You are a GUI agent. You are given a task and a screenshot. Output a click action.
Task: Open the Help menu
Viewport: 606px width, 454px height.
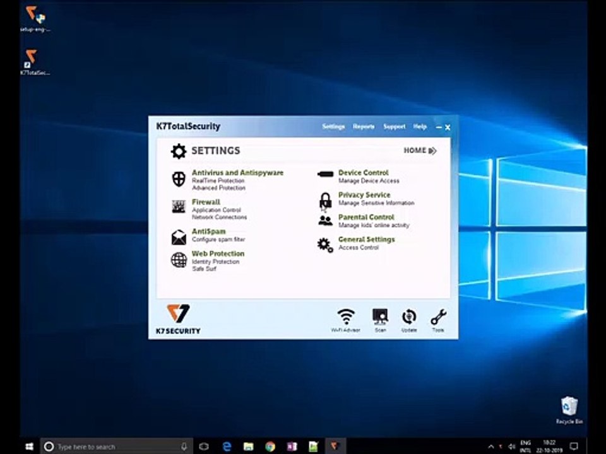click(x=420, y=127)
